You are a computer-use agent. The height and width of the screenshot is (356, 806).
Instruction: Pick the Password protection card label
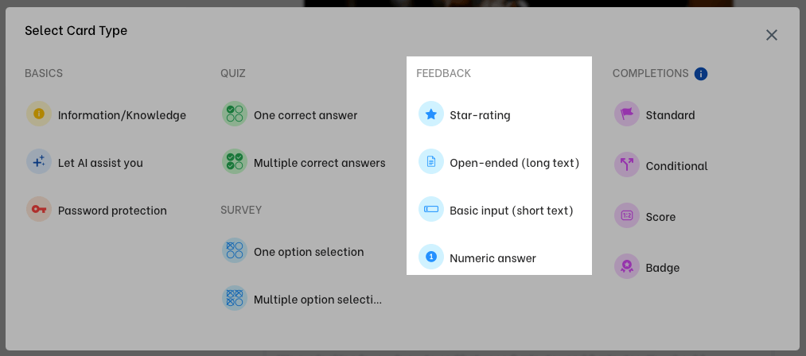click(112, 211)
